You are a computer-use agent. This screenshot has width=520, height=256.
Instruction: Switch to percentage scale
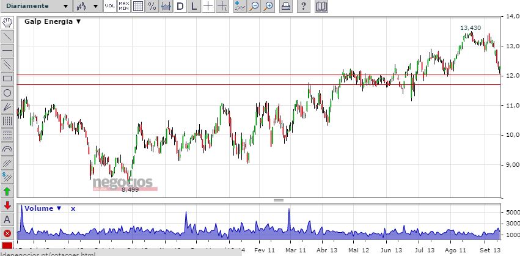152,6
